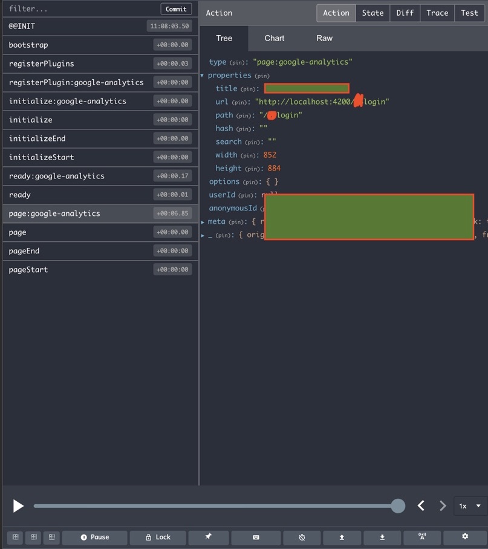Import a state with the upload icon
The width and height of the screenshot is (488, 549).
342,537
